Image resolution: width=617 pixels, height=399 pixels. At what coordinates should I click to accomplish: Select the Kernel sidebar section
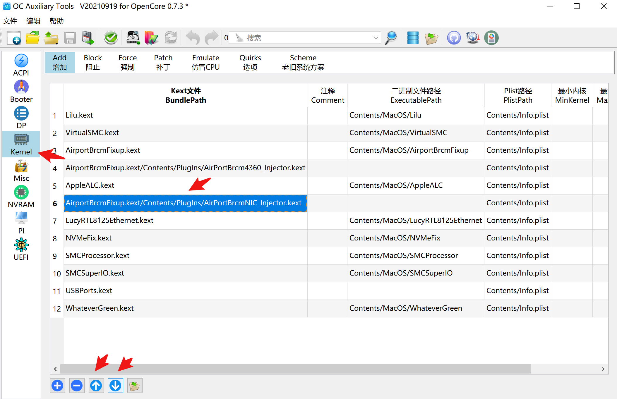pyautogui.click(x=21, y=144)
